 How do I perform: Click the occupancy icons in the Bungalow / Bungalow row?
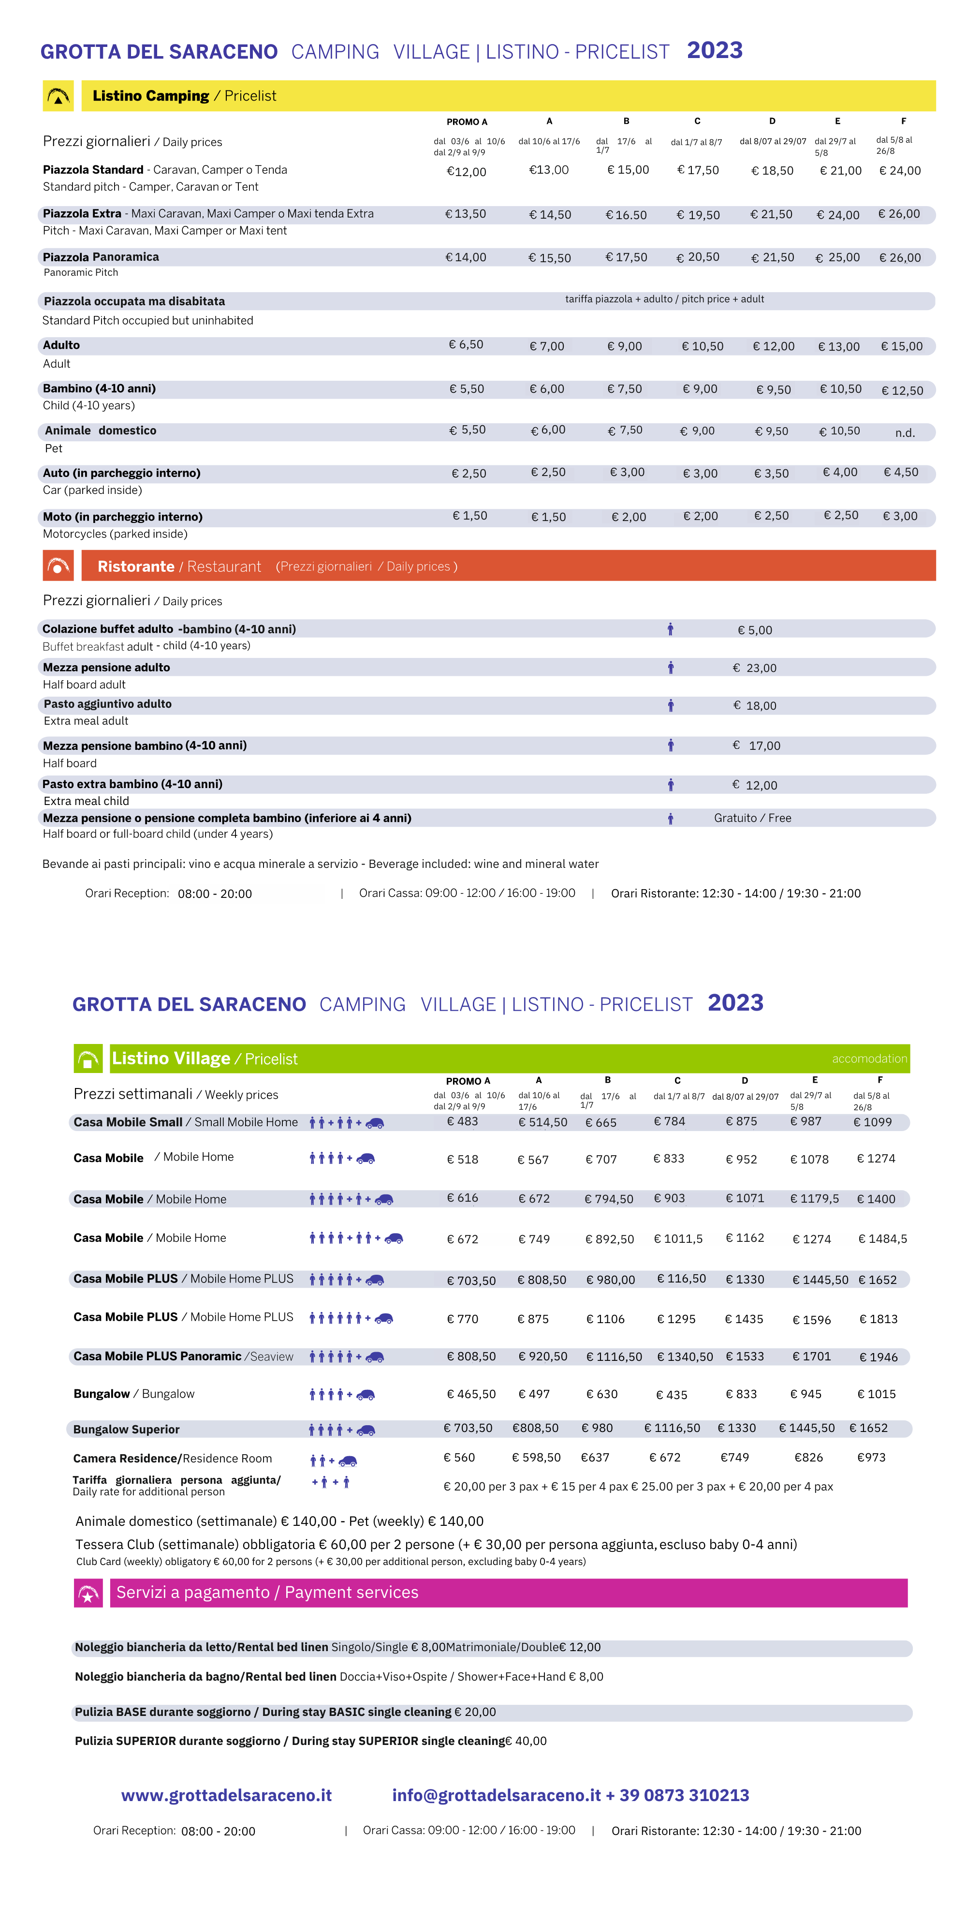(342, 1395)
